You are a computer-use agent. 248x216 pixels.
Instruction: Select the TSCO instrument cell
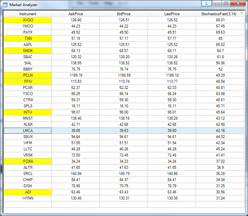28,94
